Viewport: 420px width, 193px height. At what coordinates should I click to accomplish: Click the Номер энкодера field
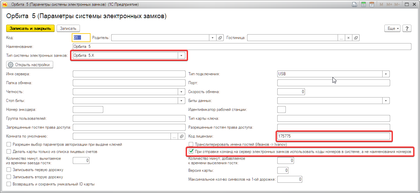(88, 110)
